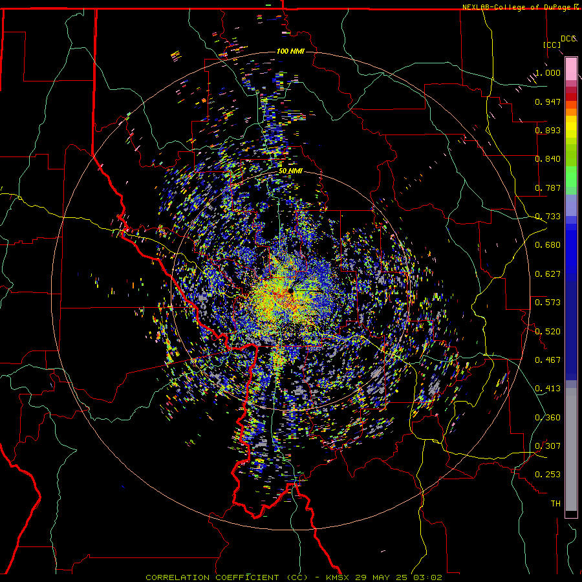Click the 0.787 legend value
The image size is (582, 582).
548,188
